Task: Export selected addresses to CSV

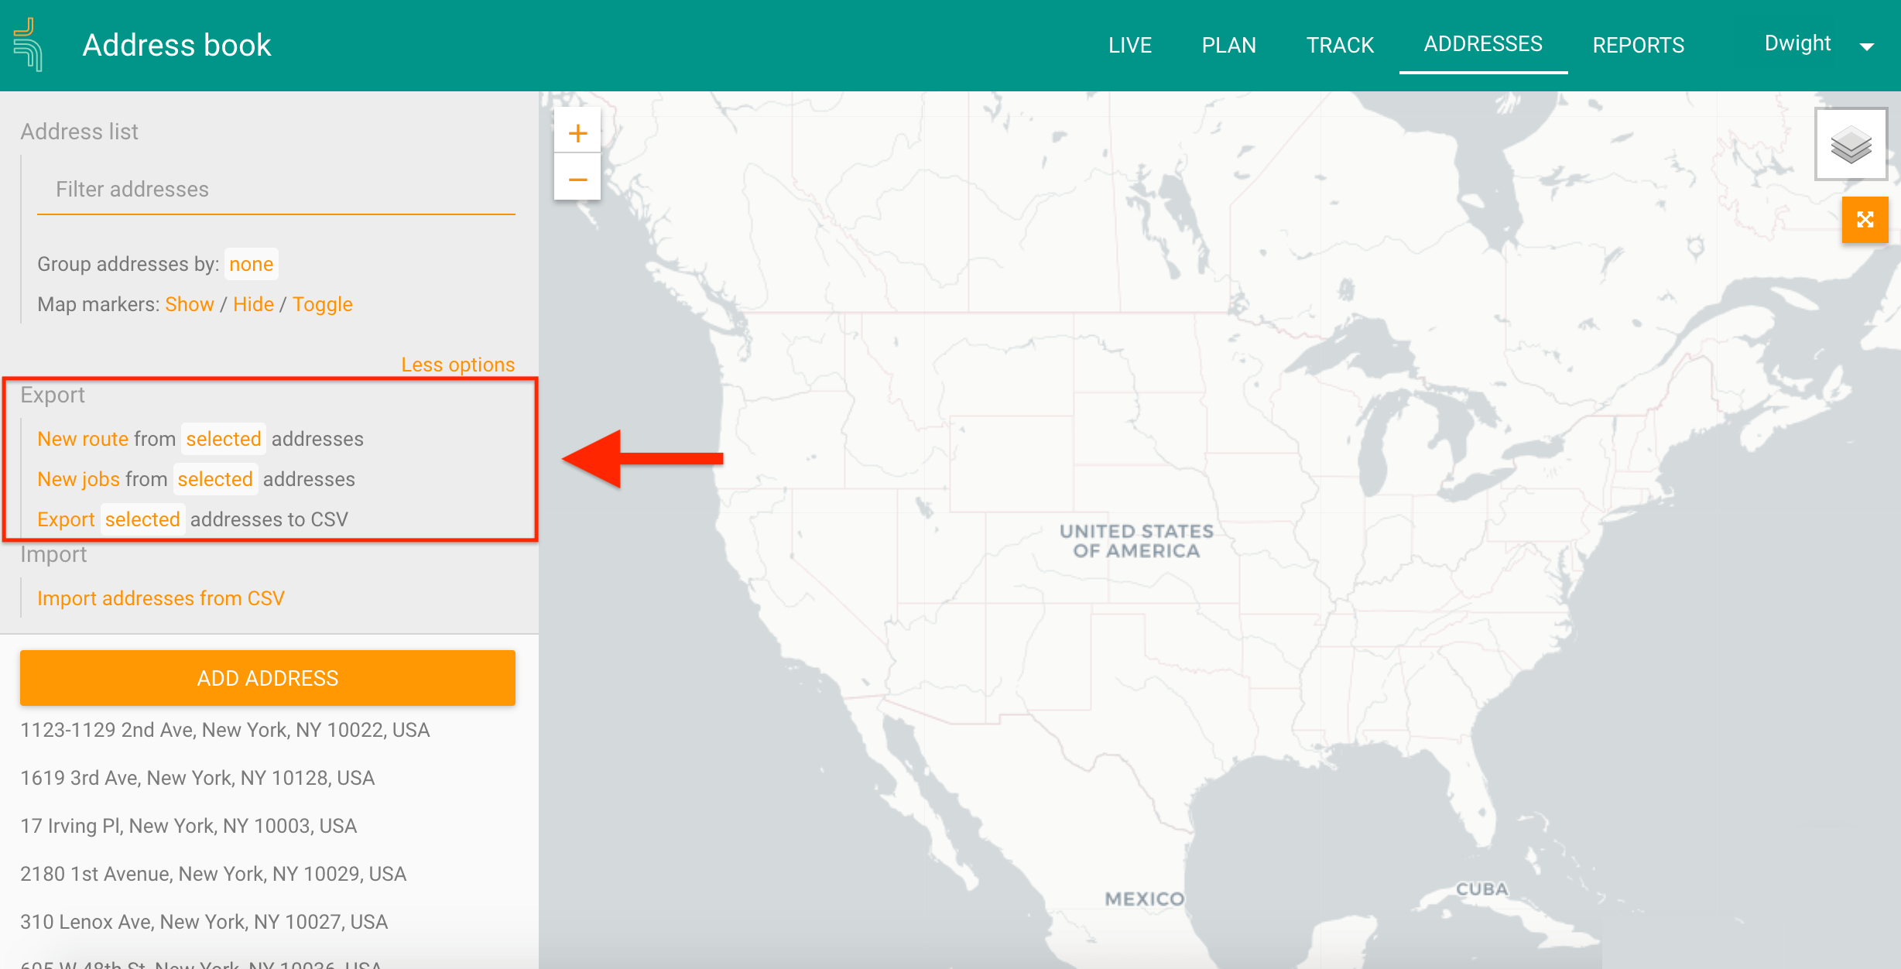Action: pos(66,519)
